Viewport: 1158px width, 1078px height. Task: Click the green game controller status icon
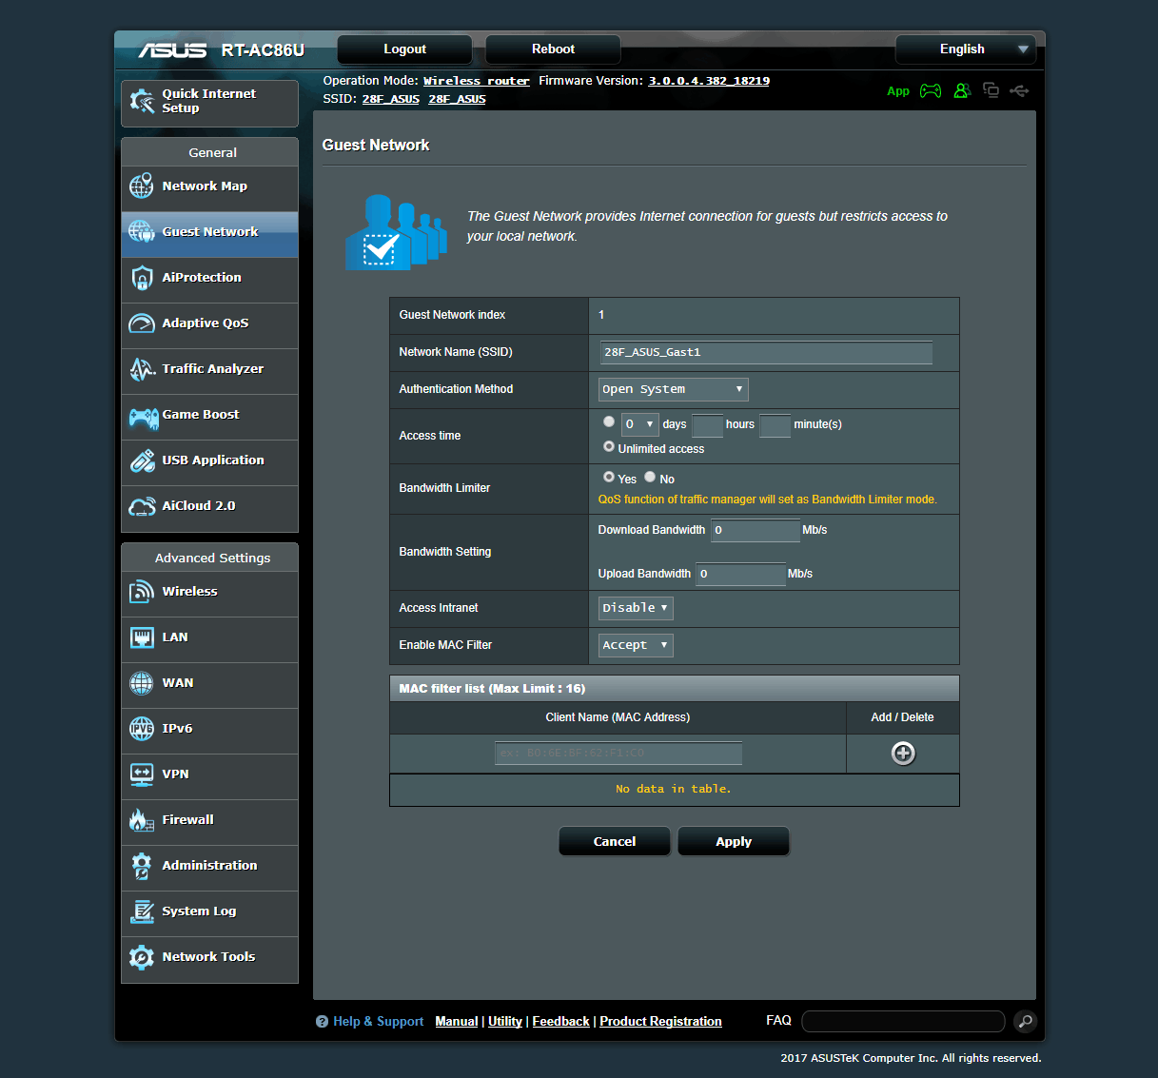tap(931, 91)
